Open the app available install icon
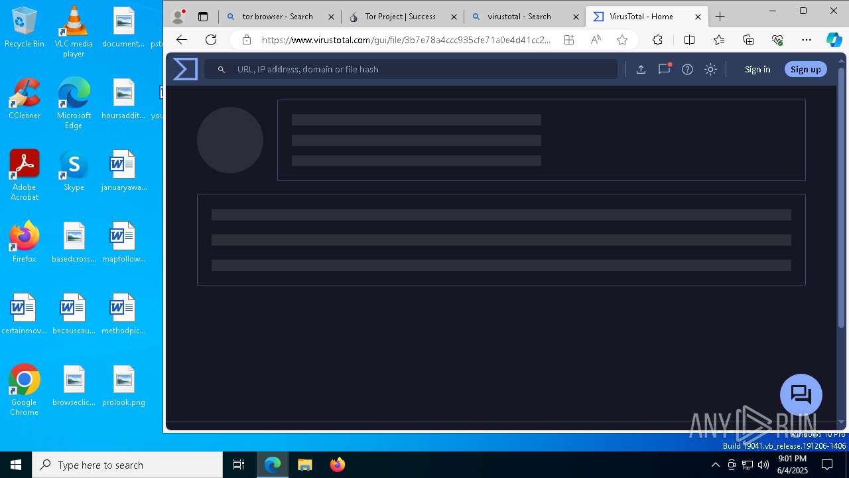849x478 pixels. 568,40
